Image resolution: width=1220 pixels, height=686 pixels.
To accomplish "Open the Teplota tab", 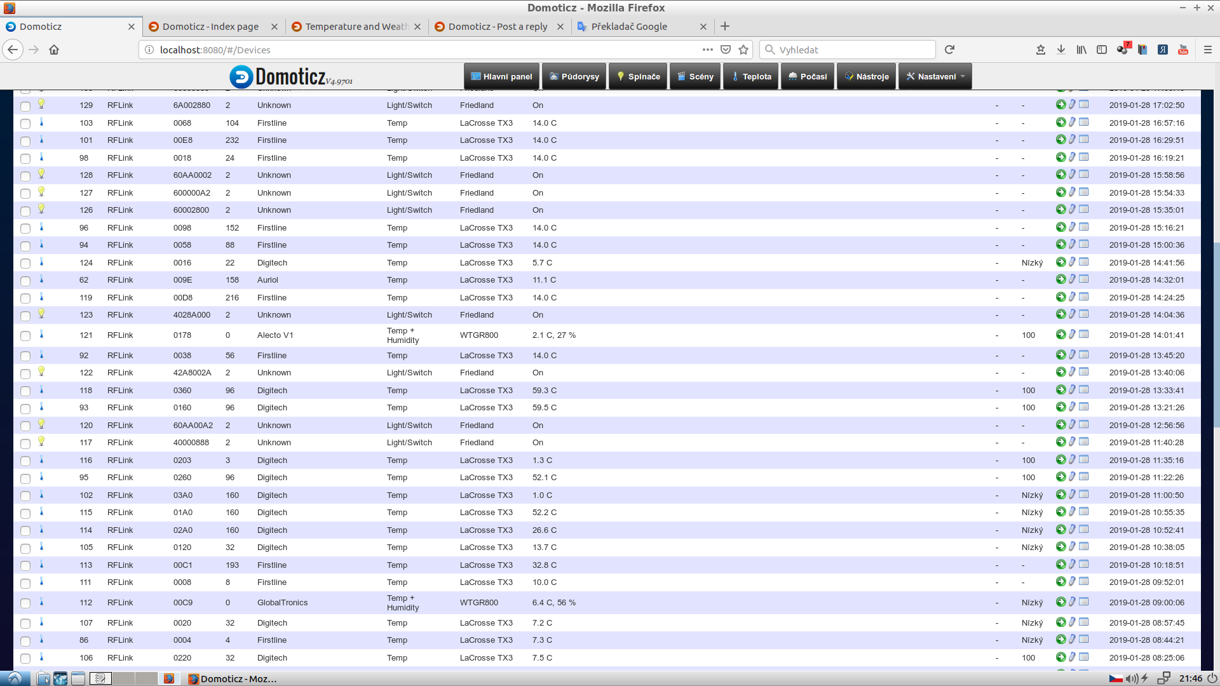I will click(750, 76).
